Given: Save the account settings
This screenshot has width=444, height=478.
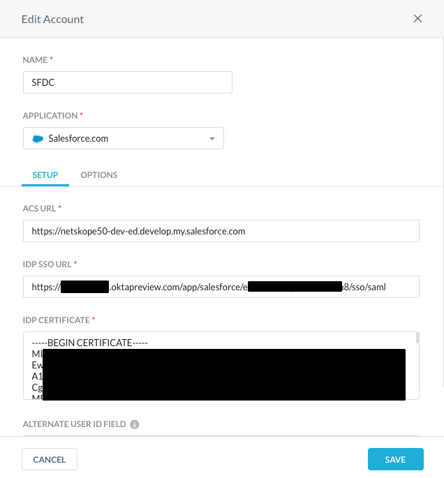Looking at the screenshot, I should (x=396, y=459).
